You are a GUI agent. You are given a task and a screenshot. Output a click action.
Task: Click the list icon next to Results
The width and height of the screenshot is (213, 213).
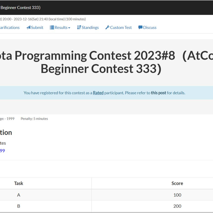point(52,28)
